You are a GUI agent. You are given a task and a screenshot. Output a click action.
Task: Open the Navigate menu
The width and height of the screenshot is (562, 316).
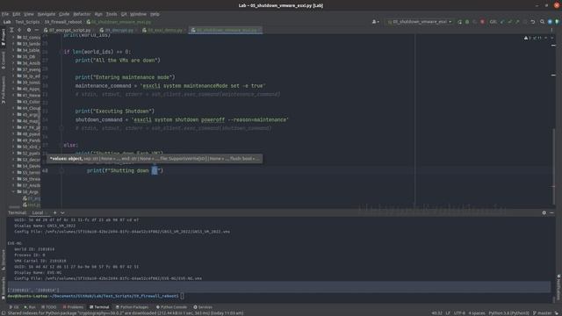(47, 14)
